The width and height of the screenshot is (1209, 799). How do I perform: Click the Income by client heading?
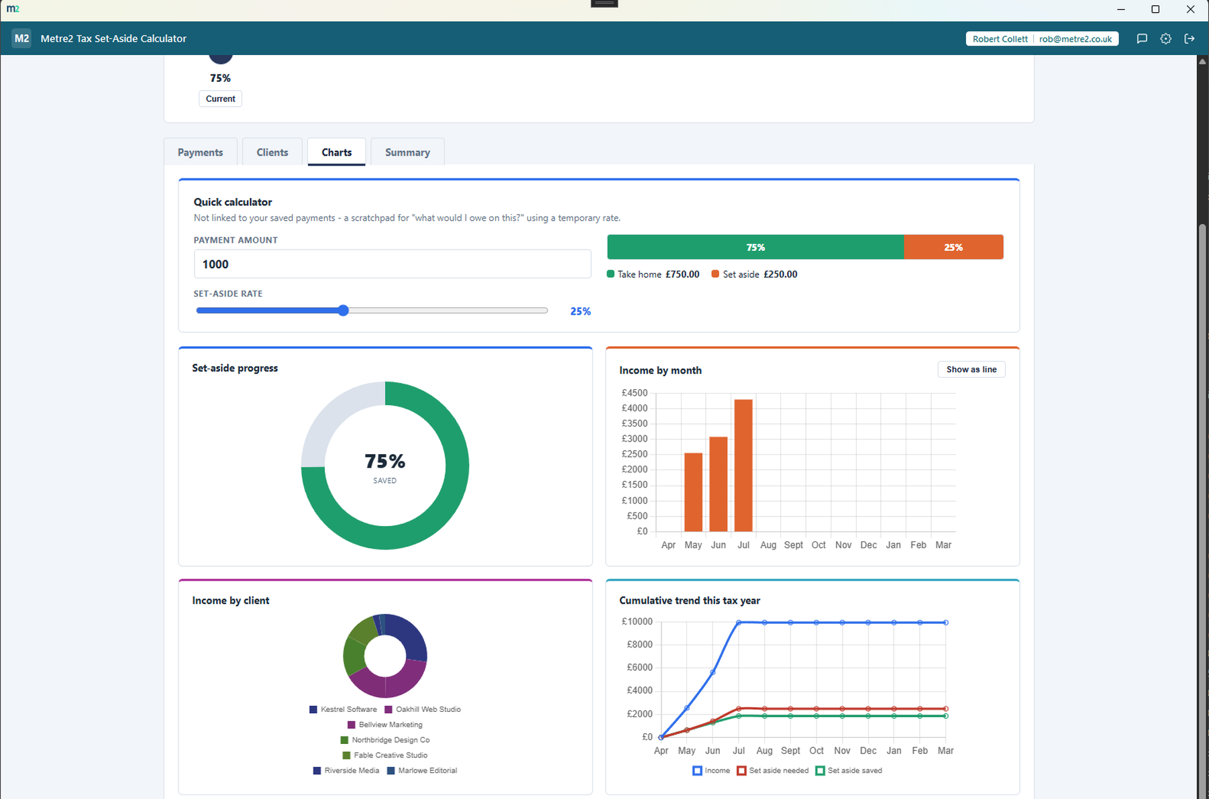231,600
